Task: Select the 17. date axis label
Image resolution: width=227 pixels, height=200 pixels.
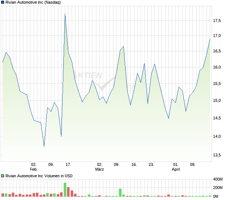Action: click(x=68, y=165)
